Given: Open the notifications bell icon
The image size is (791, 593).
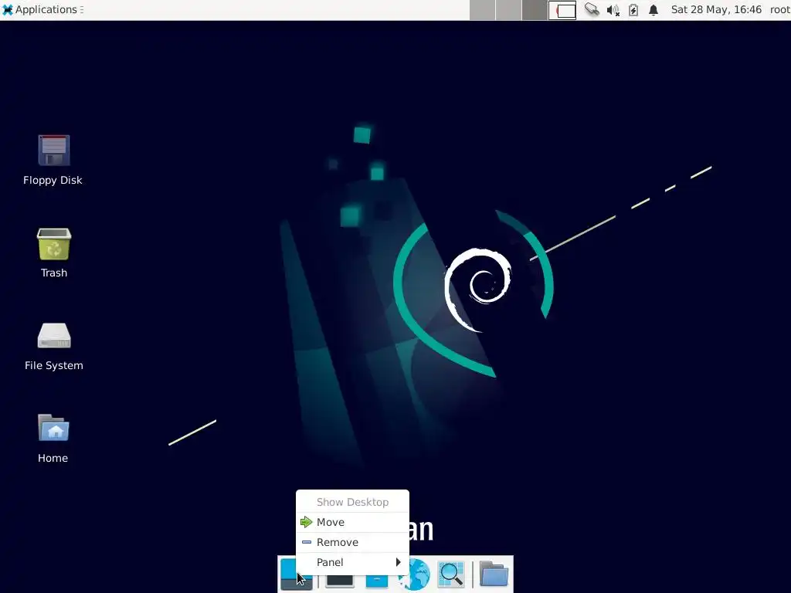Looking at the screenshot, I should tap(654, 10).
